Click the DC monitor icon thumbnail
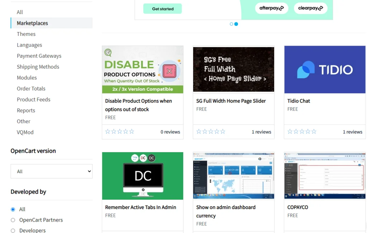The height and width of the screenshot is (233, 367). (143, 176)
